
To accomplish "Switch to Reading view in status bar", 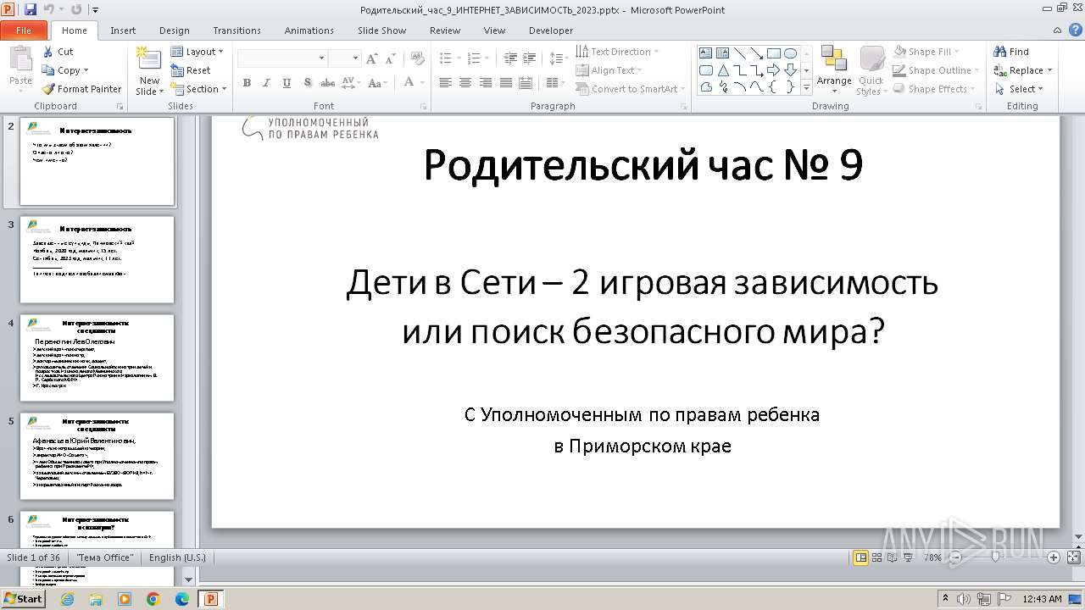I will click(x=892, y=557).
